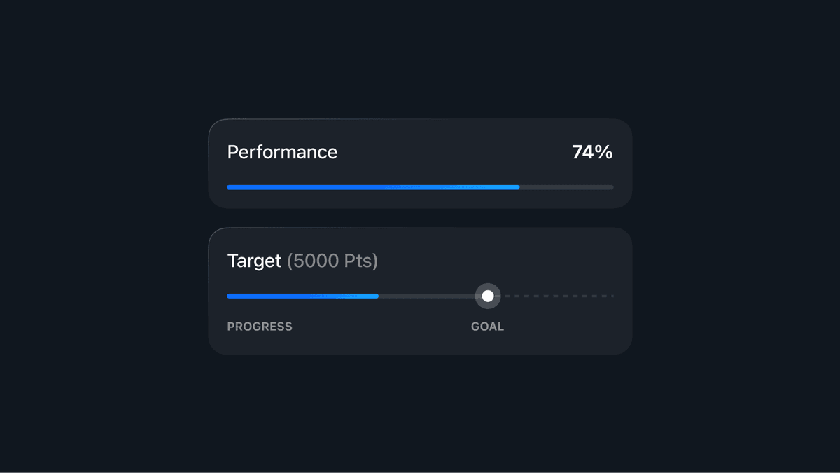
Task: Click the (5000 Pts) label
Action: pos(332,261)
